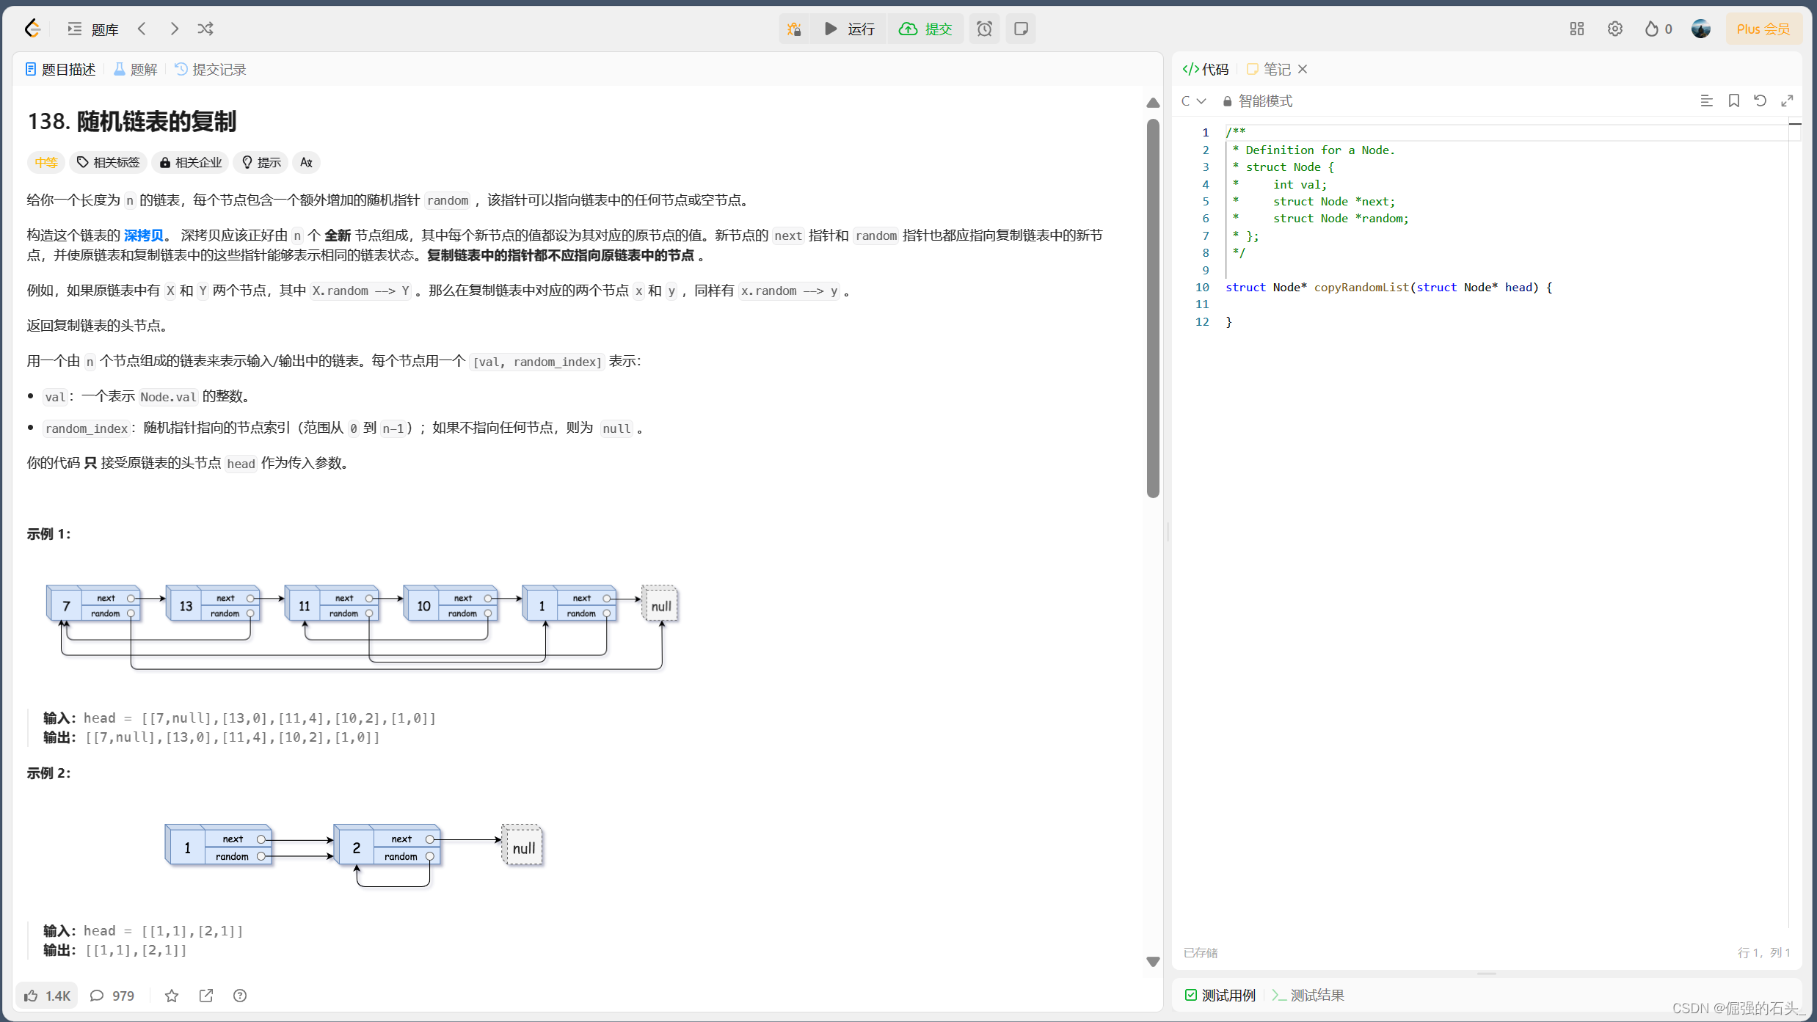Switch to the 提交记录 submissions tab
Viewport: 1817px width, 1022px height.
coord(211,69)
